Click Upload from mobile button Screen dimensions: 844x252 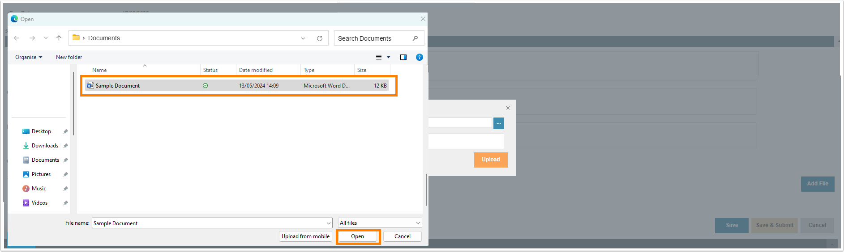click(x=305, y=236)
